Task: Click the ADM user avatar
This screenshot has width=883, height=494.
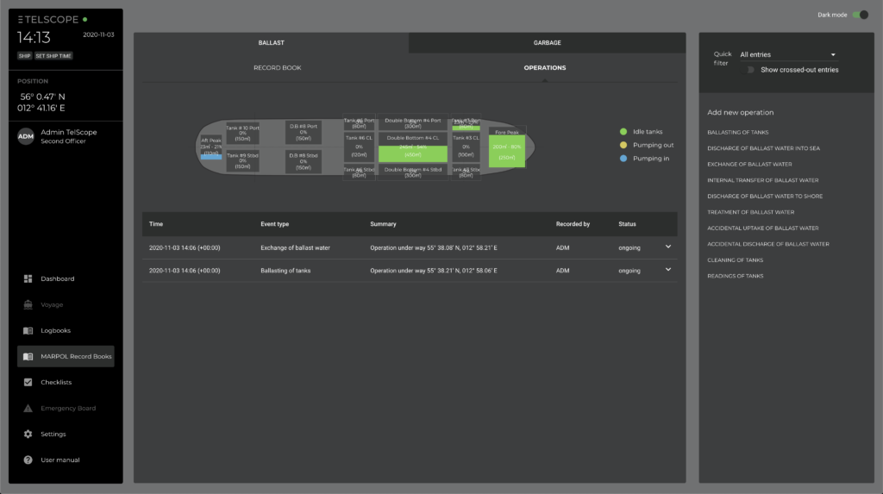Action: coord(26,137)
